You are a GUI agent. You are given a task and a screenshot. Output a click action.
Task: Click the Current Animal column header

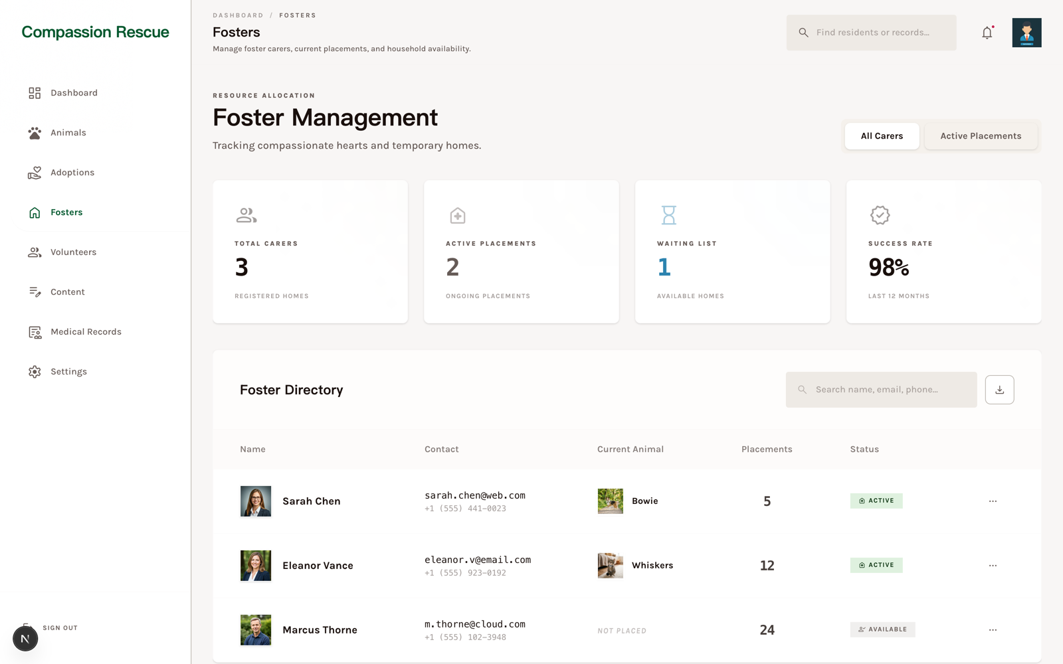(x=630, y=450)
